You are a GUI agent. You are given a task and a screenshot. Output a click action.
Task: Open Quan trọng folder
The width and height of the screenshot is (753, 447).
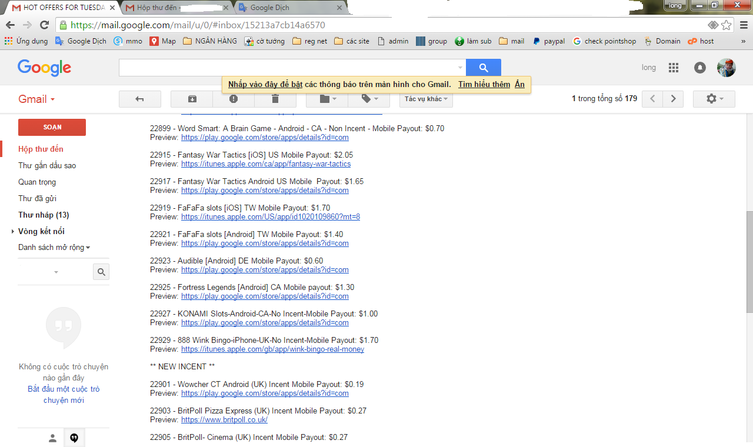point(37,182)
